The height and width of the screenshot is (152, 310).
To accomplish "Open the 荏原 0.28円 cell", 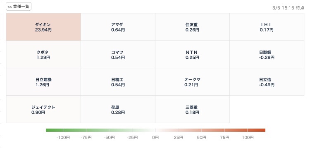I will click(x=118, y=109).
